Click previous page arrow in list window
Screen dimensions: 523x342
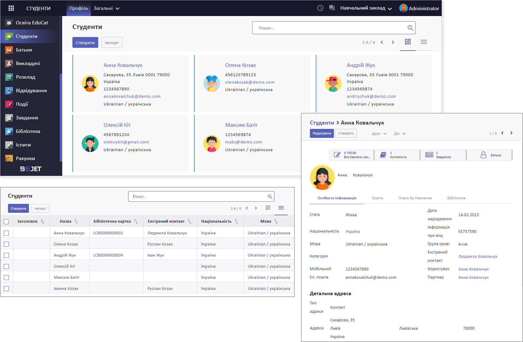point(247,208)
